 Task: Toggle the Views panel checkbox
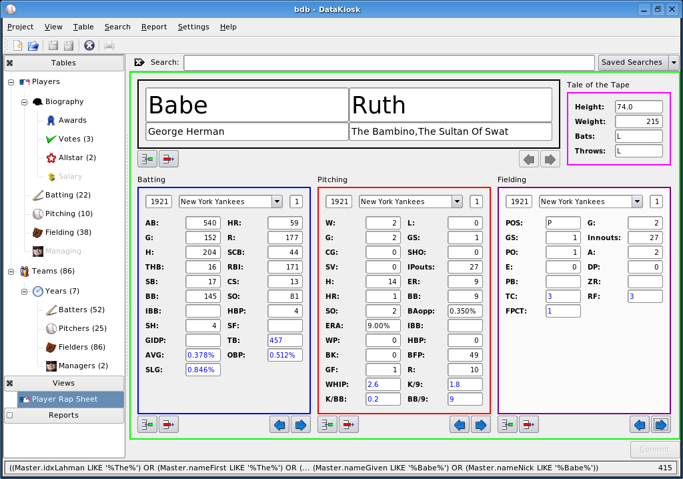(9, 384)
